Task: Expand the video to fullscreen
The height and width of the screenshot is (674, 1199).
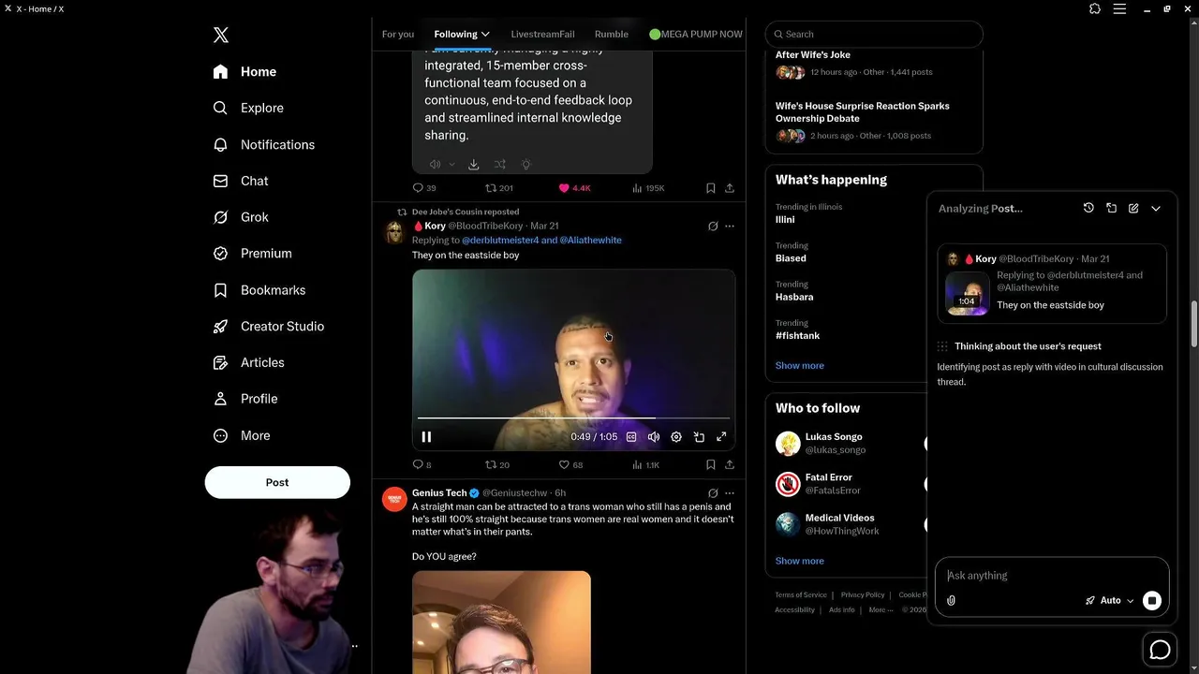Action: click(721, 437)
